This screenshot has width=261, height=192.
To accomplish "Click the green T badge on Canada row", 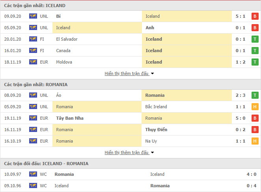I will 255,51.
